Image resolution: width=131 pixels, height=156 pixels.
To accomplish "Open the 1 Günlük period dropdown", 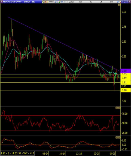I will click(x=71, y=2).
